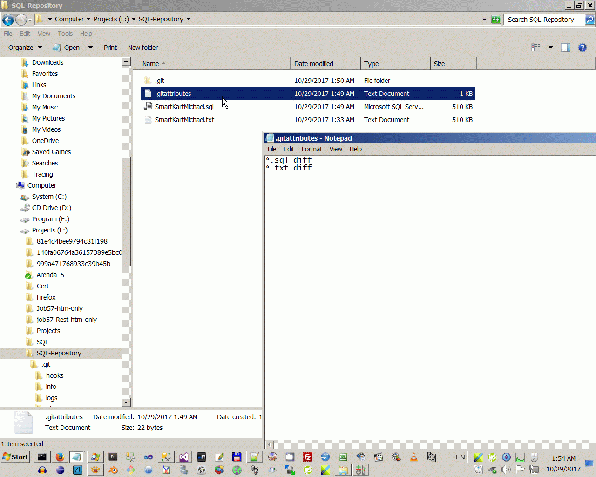Expand Projects (F:) breadcrumb dropdown
This screenshot has width=596, height=477.
134,19
